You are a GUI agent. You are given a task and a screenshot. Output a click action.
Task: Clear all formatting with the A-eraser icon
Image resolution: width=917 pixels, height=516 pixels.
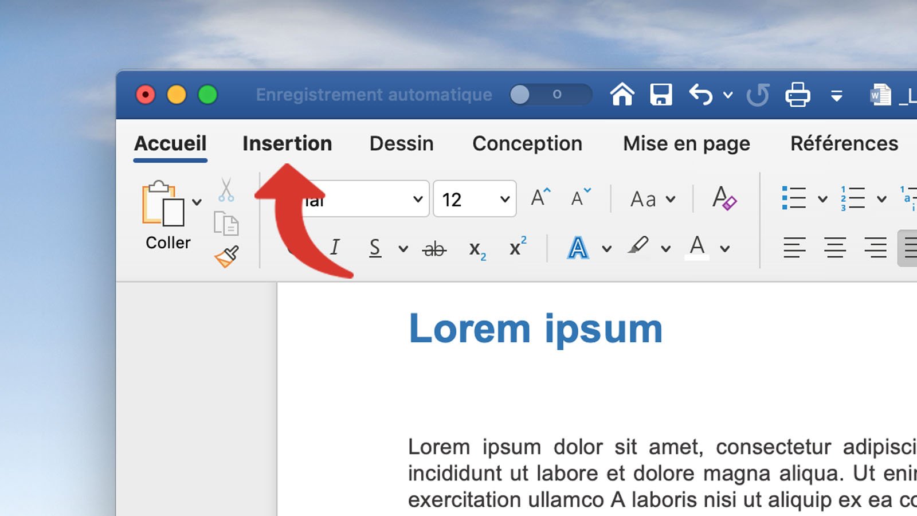pyautogui.click(x=724, y=199)
